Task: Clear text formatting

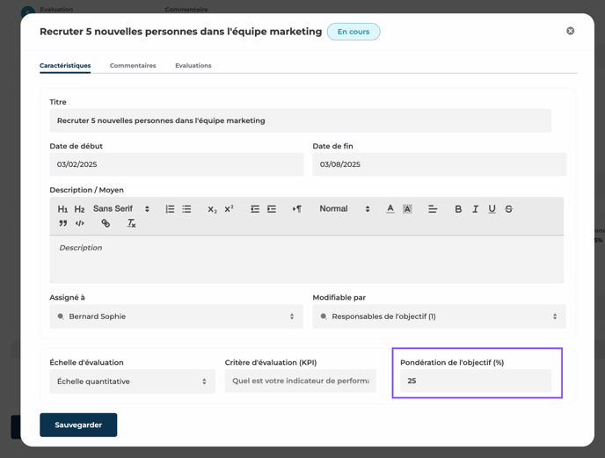Action: pyautogui.click(x=131, y=224)
